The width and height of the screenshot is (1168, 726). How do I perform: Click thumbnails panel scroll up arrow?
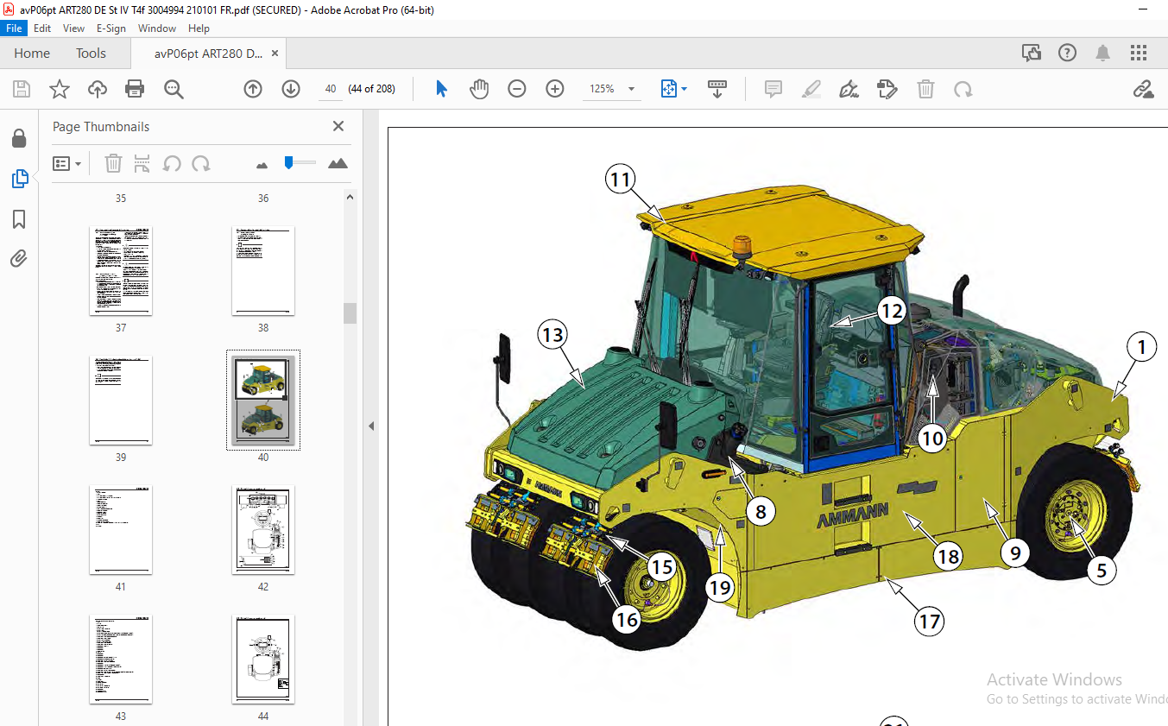(x=350, y=197)
